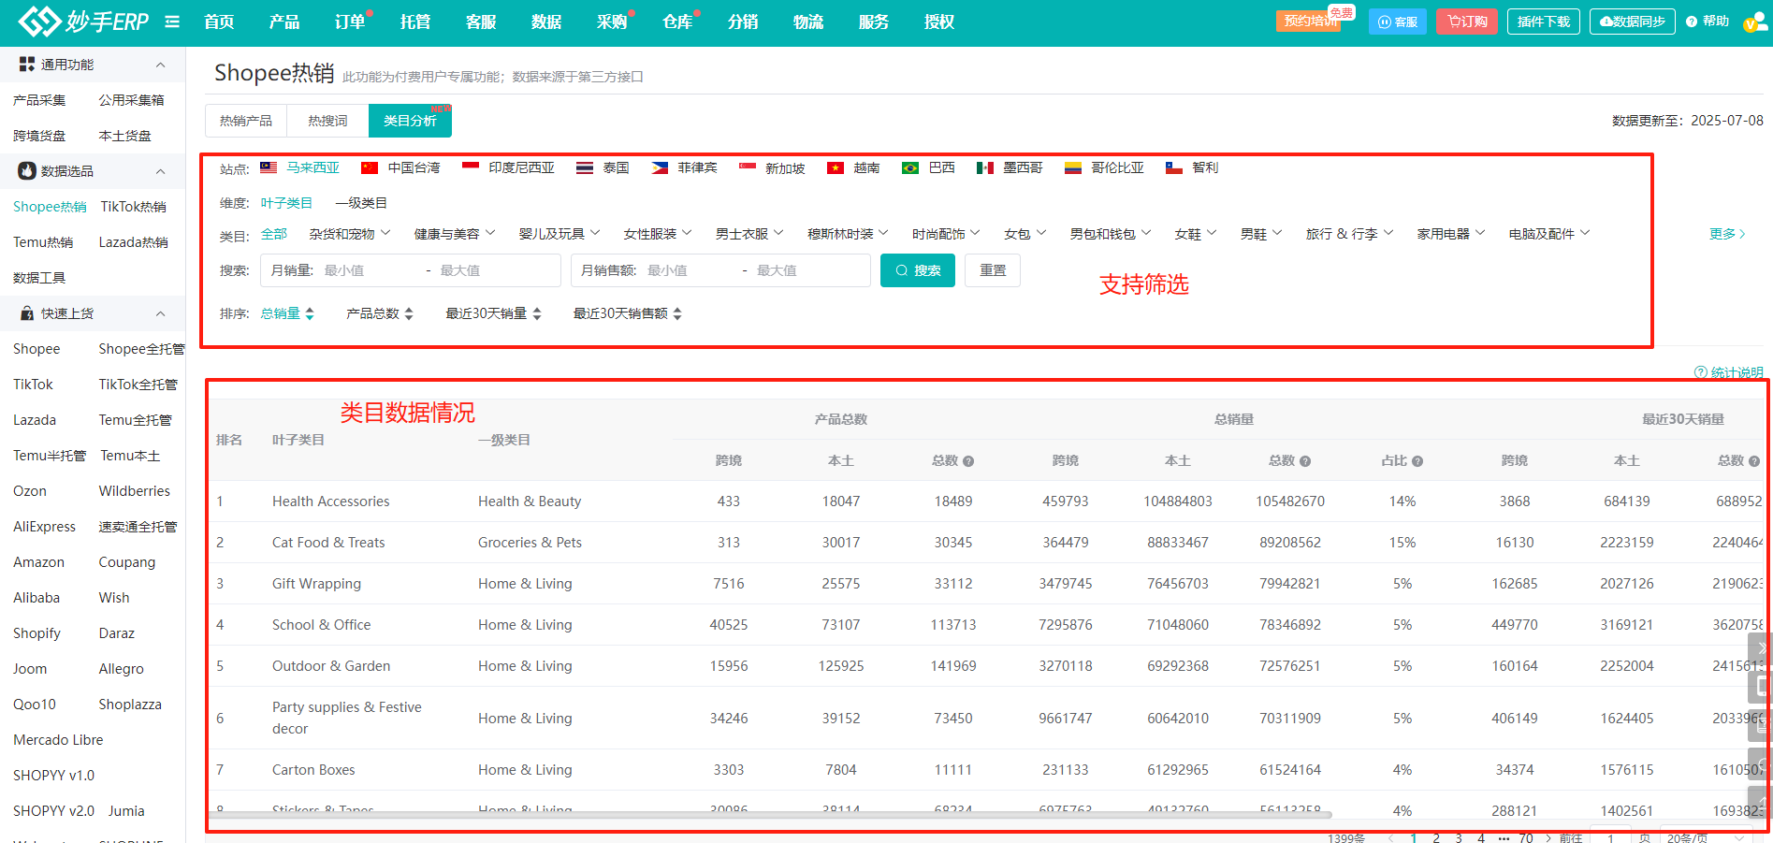Open the 订单 top menu
Screen dimensions: 1773x843
(x=350, y=22)
